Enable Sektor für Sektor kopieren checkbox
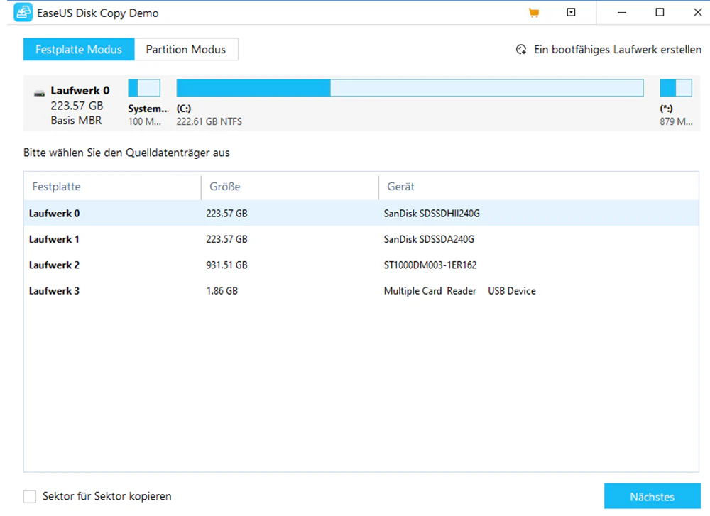Screen dimensions: 710x516 [30, 497]
